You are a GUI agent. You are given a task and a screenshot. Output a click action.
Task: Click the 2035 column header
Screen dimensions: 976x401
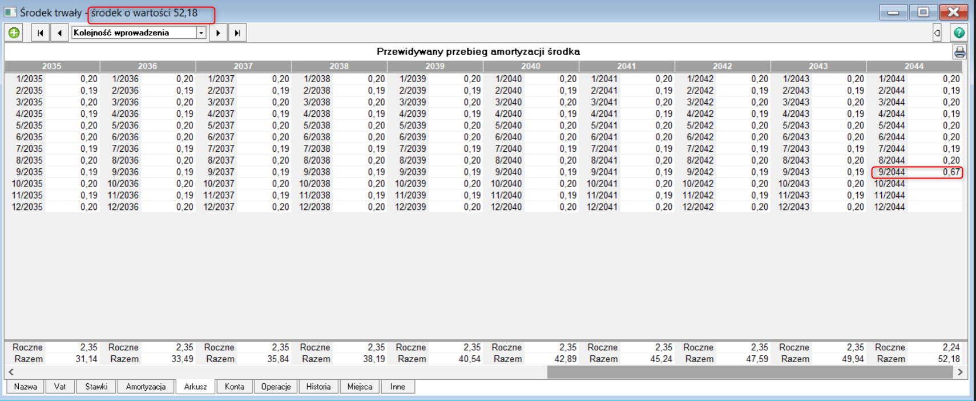(52, 66)
